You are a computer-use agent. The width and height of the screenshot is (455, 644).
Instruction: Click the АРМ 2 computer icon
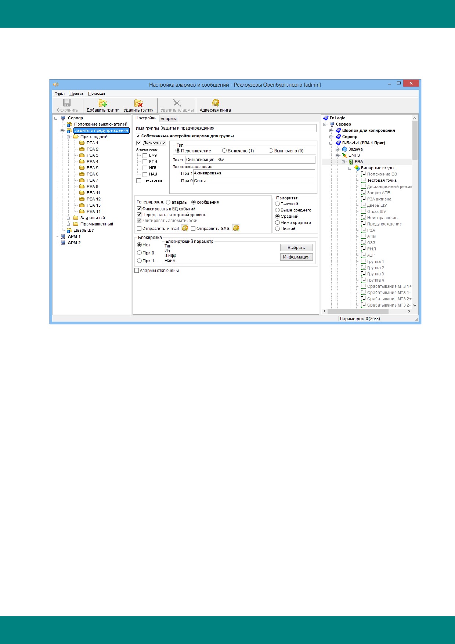[63, 243]
